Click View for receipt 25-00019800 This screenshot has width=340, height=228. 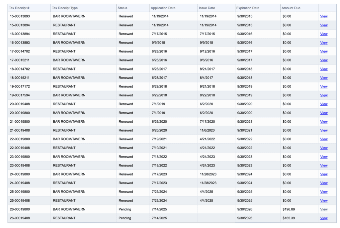pyautogui.click(x=324, y=192)
